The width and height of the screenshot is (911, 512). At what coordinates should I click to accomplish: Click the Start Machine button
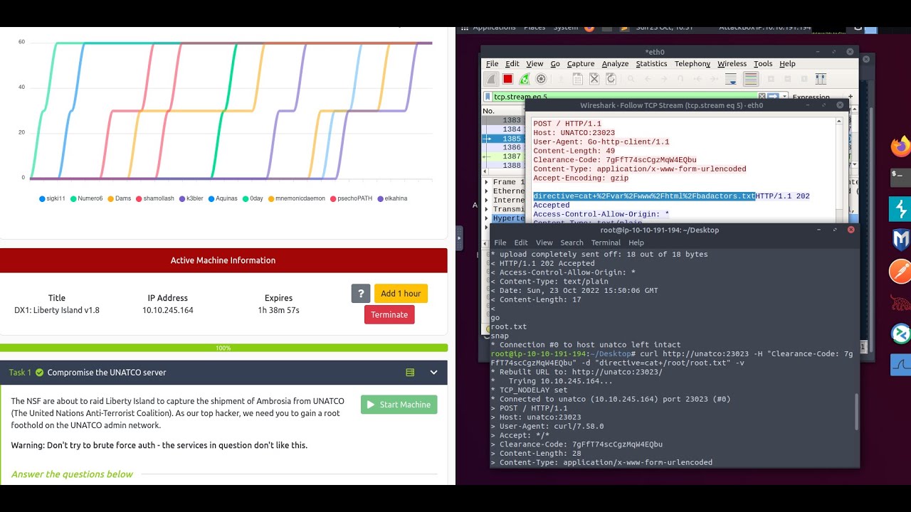[399, 405]
